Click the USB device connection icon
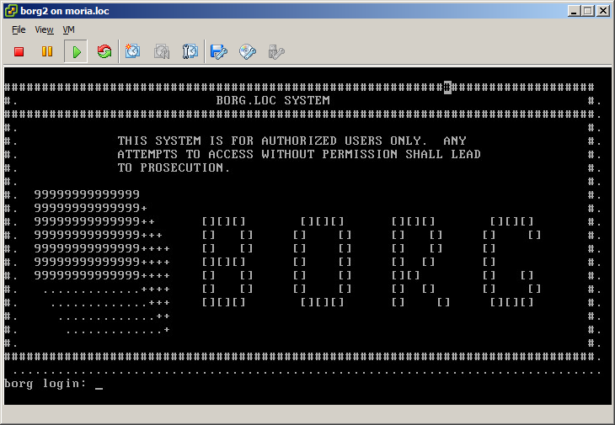Viewport: 615px width, 425px height. pyautogui.click(x=275, y=51)
